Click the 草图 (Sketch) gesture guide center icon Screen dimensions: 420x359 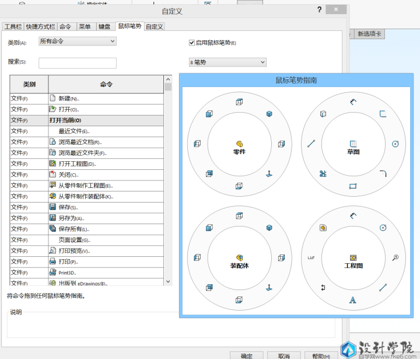pos(352,143)
